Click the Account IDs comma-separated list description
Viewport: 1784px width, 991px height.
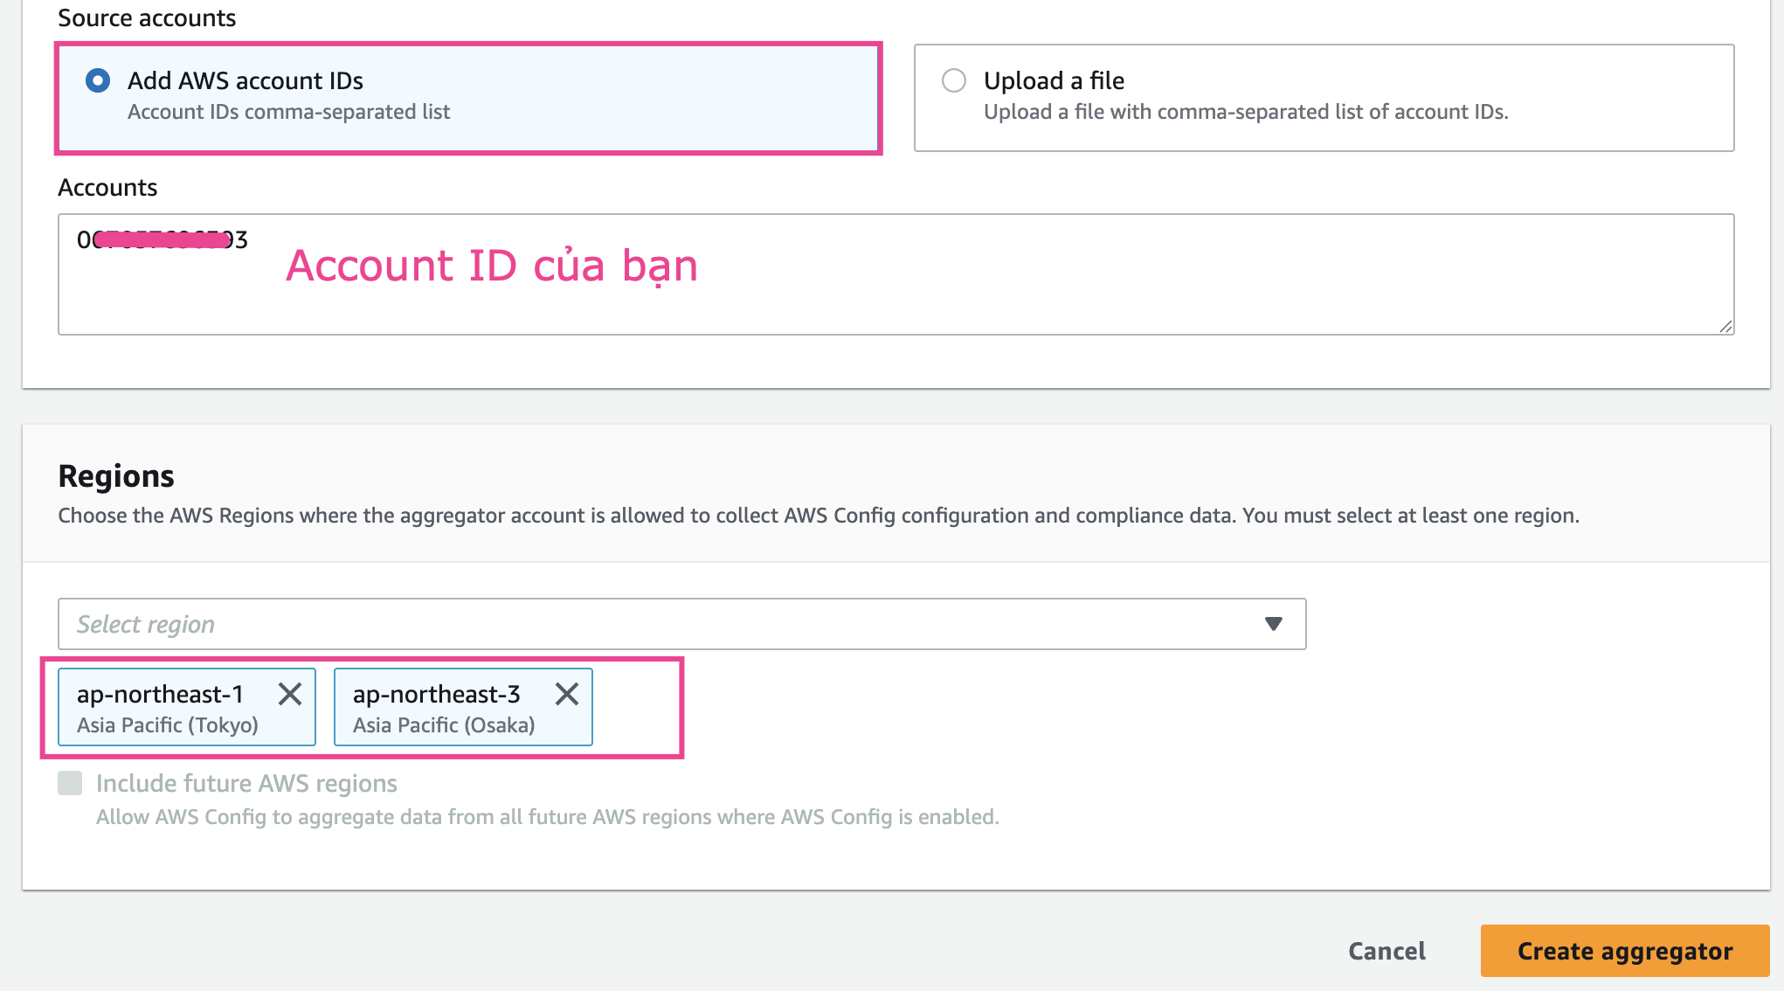pyautogui.click(x=288, y=112)
